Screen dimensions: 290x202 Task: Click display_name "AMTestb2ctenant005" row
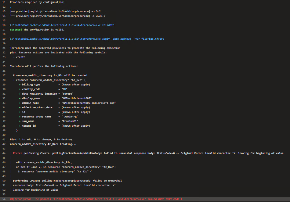(55, 98)
